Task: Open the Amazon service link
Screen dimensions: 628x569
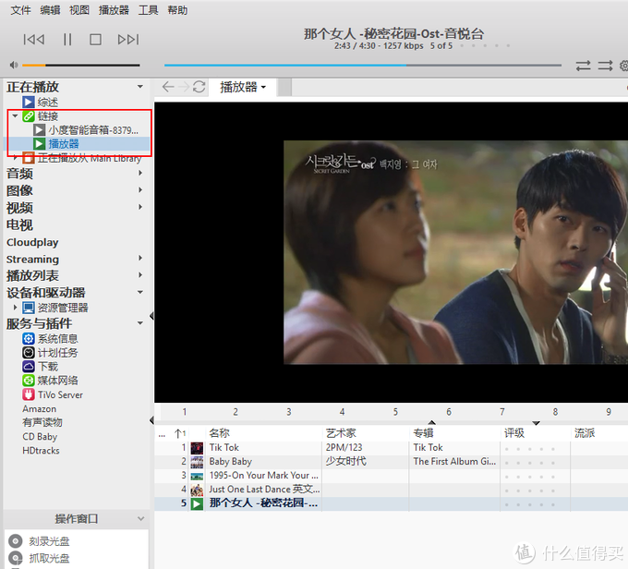Action: coord(39,408)
